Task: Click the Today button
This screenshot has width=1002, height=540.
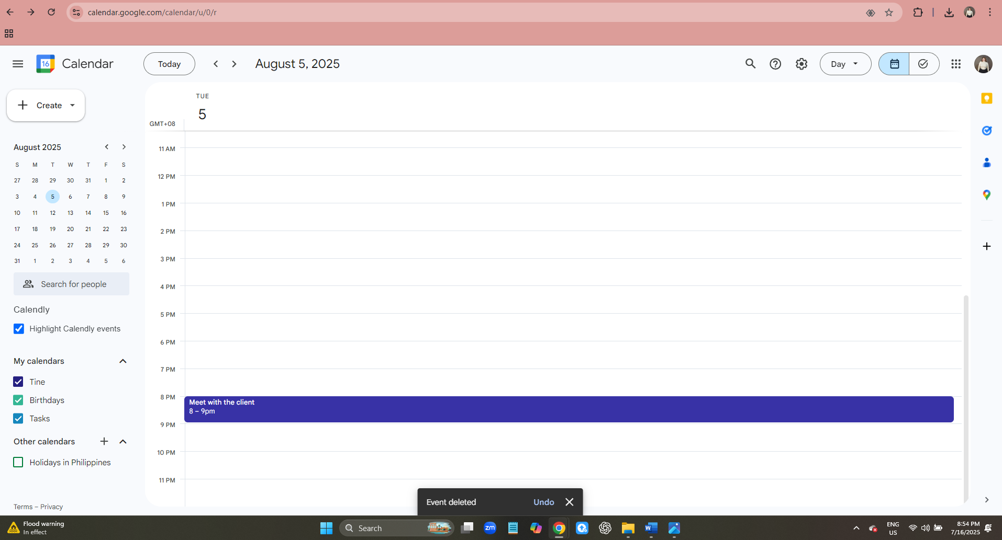Action: 169,64
